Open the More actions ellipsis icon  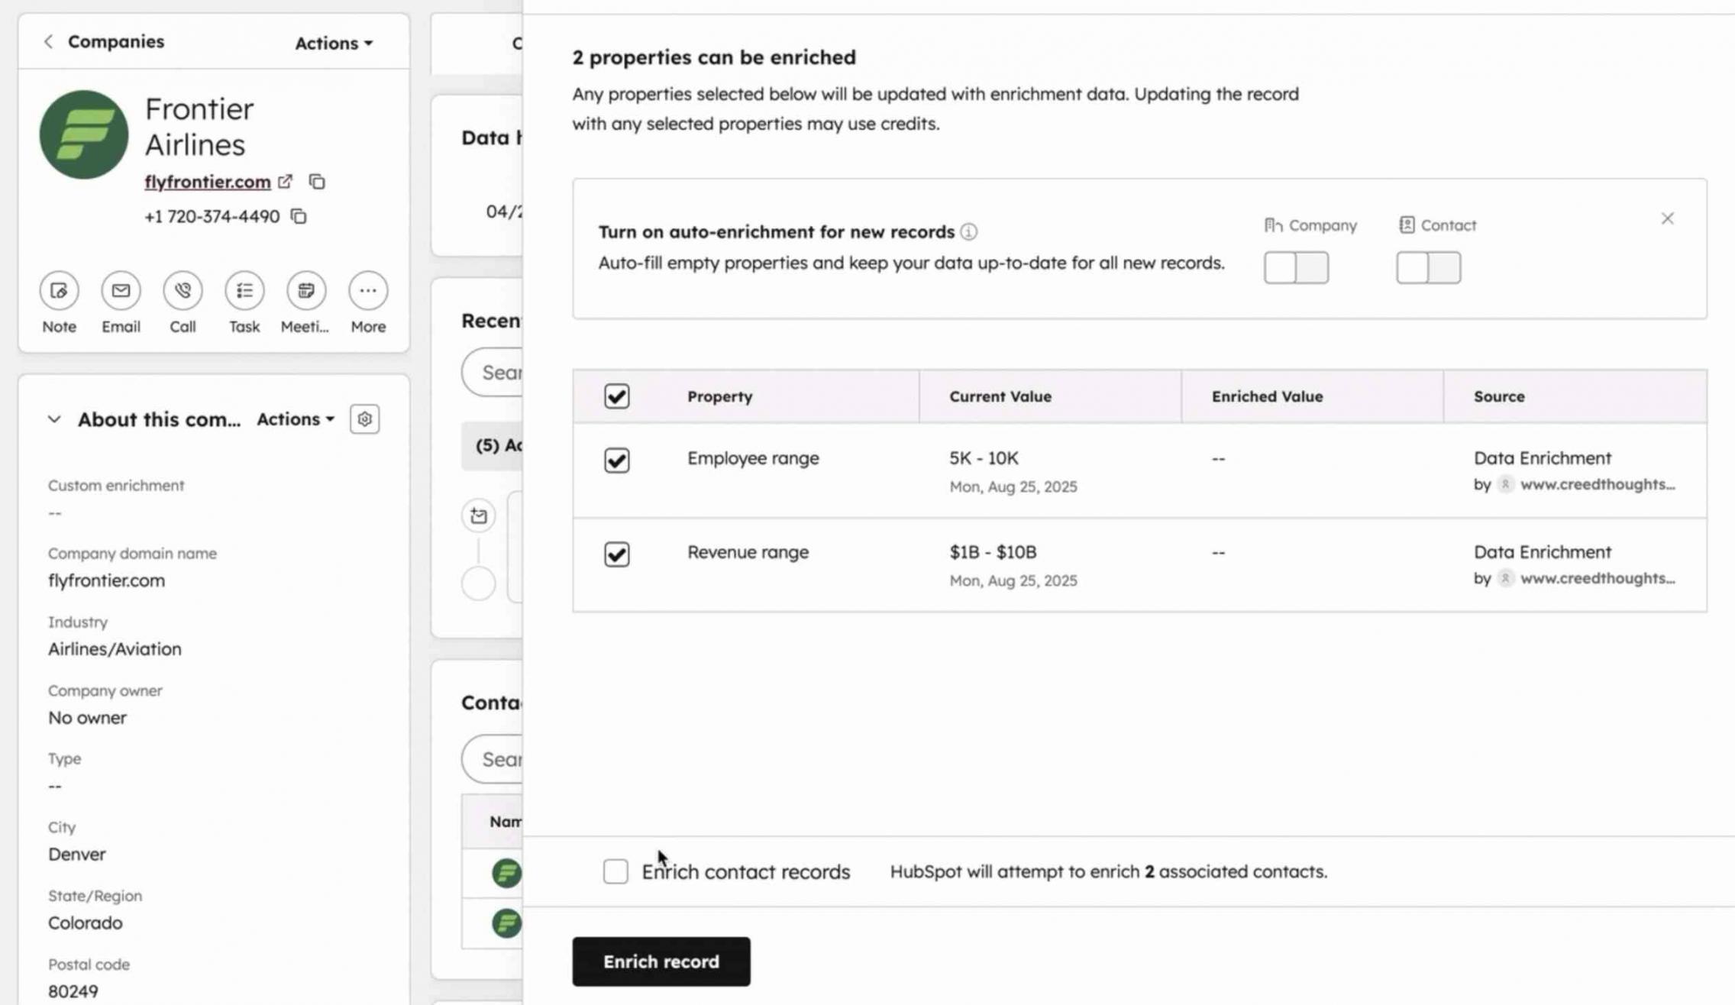[367, 291]
